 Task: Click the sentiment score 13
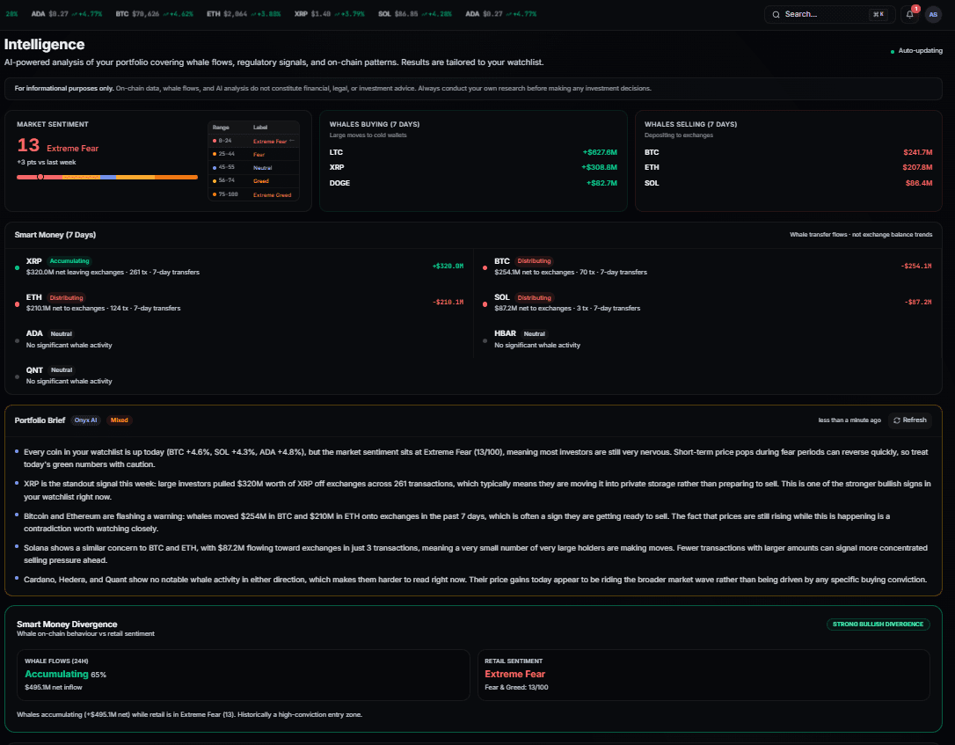pos(28,146)
